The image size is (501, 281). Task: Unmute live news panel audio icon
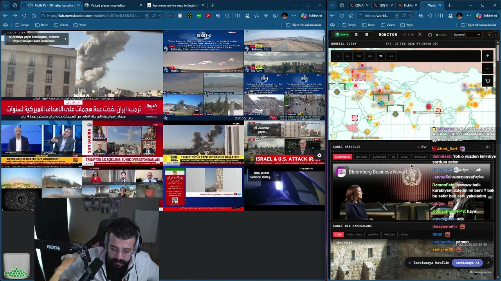tap(488, 147)
